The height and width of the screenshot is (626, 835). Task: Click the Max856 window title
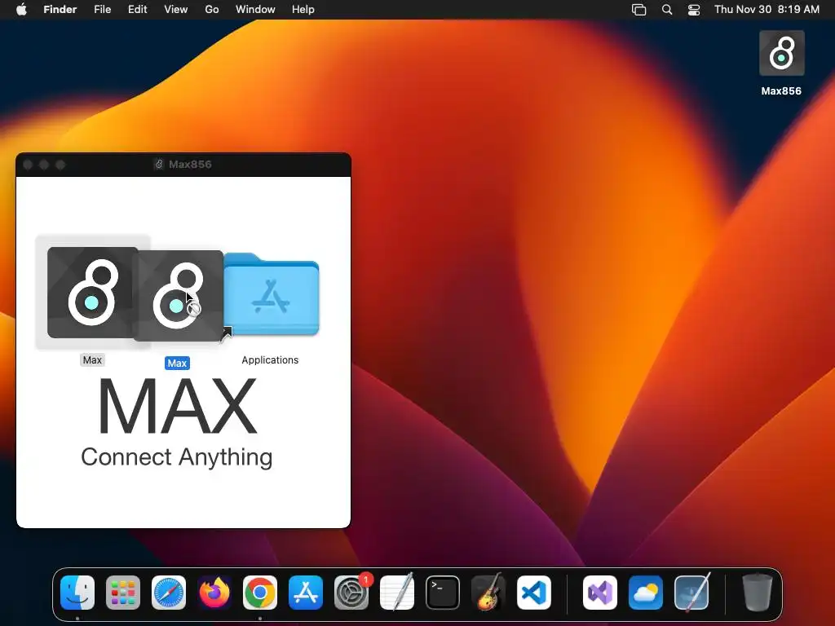click(190, 164)
